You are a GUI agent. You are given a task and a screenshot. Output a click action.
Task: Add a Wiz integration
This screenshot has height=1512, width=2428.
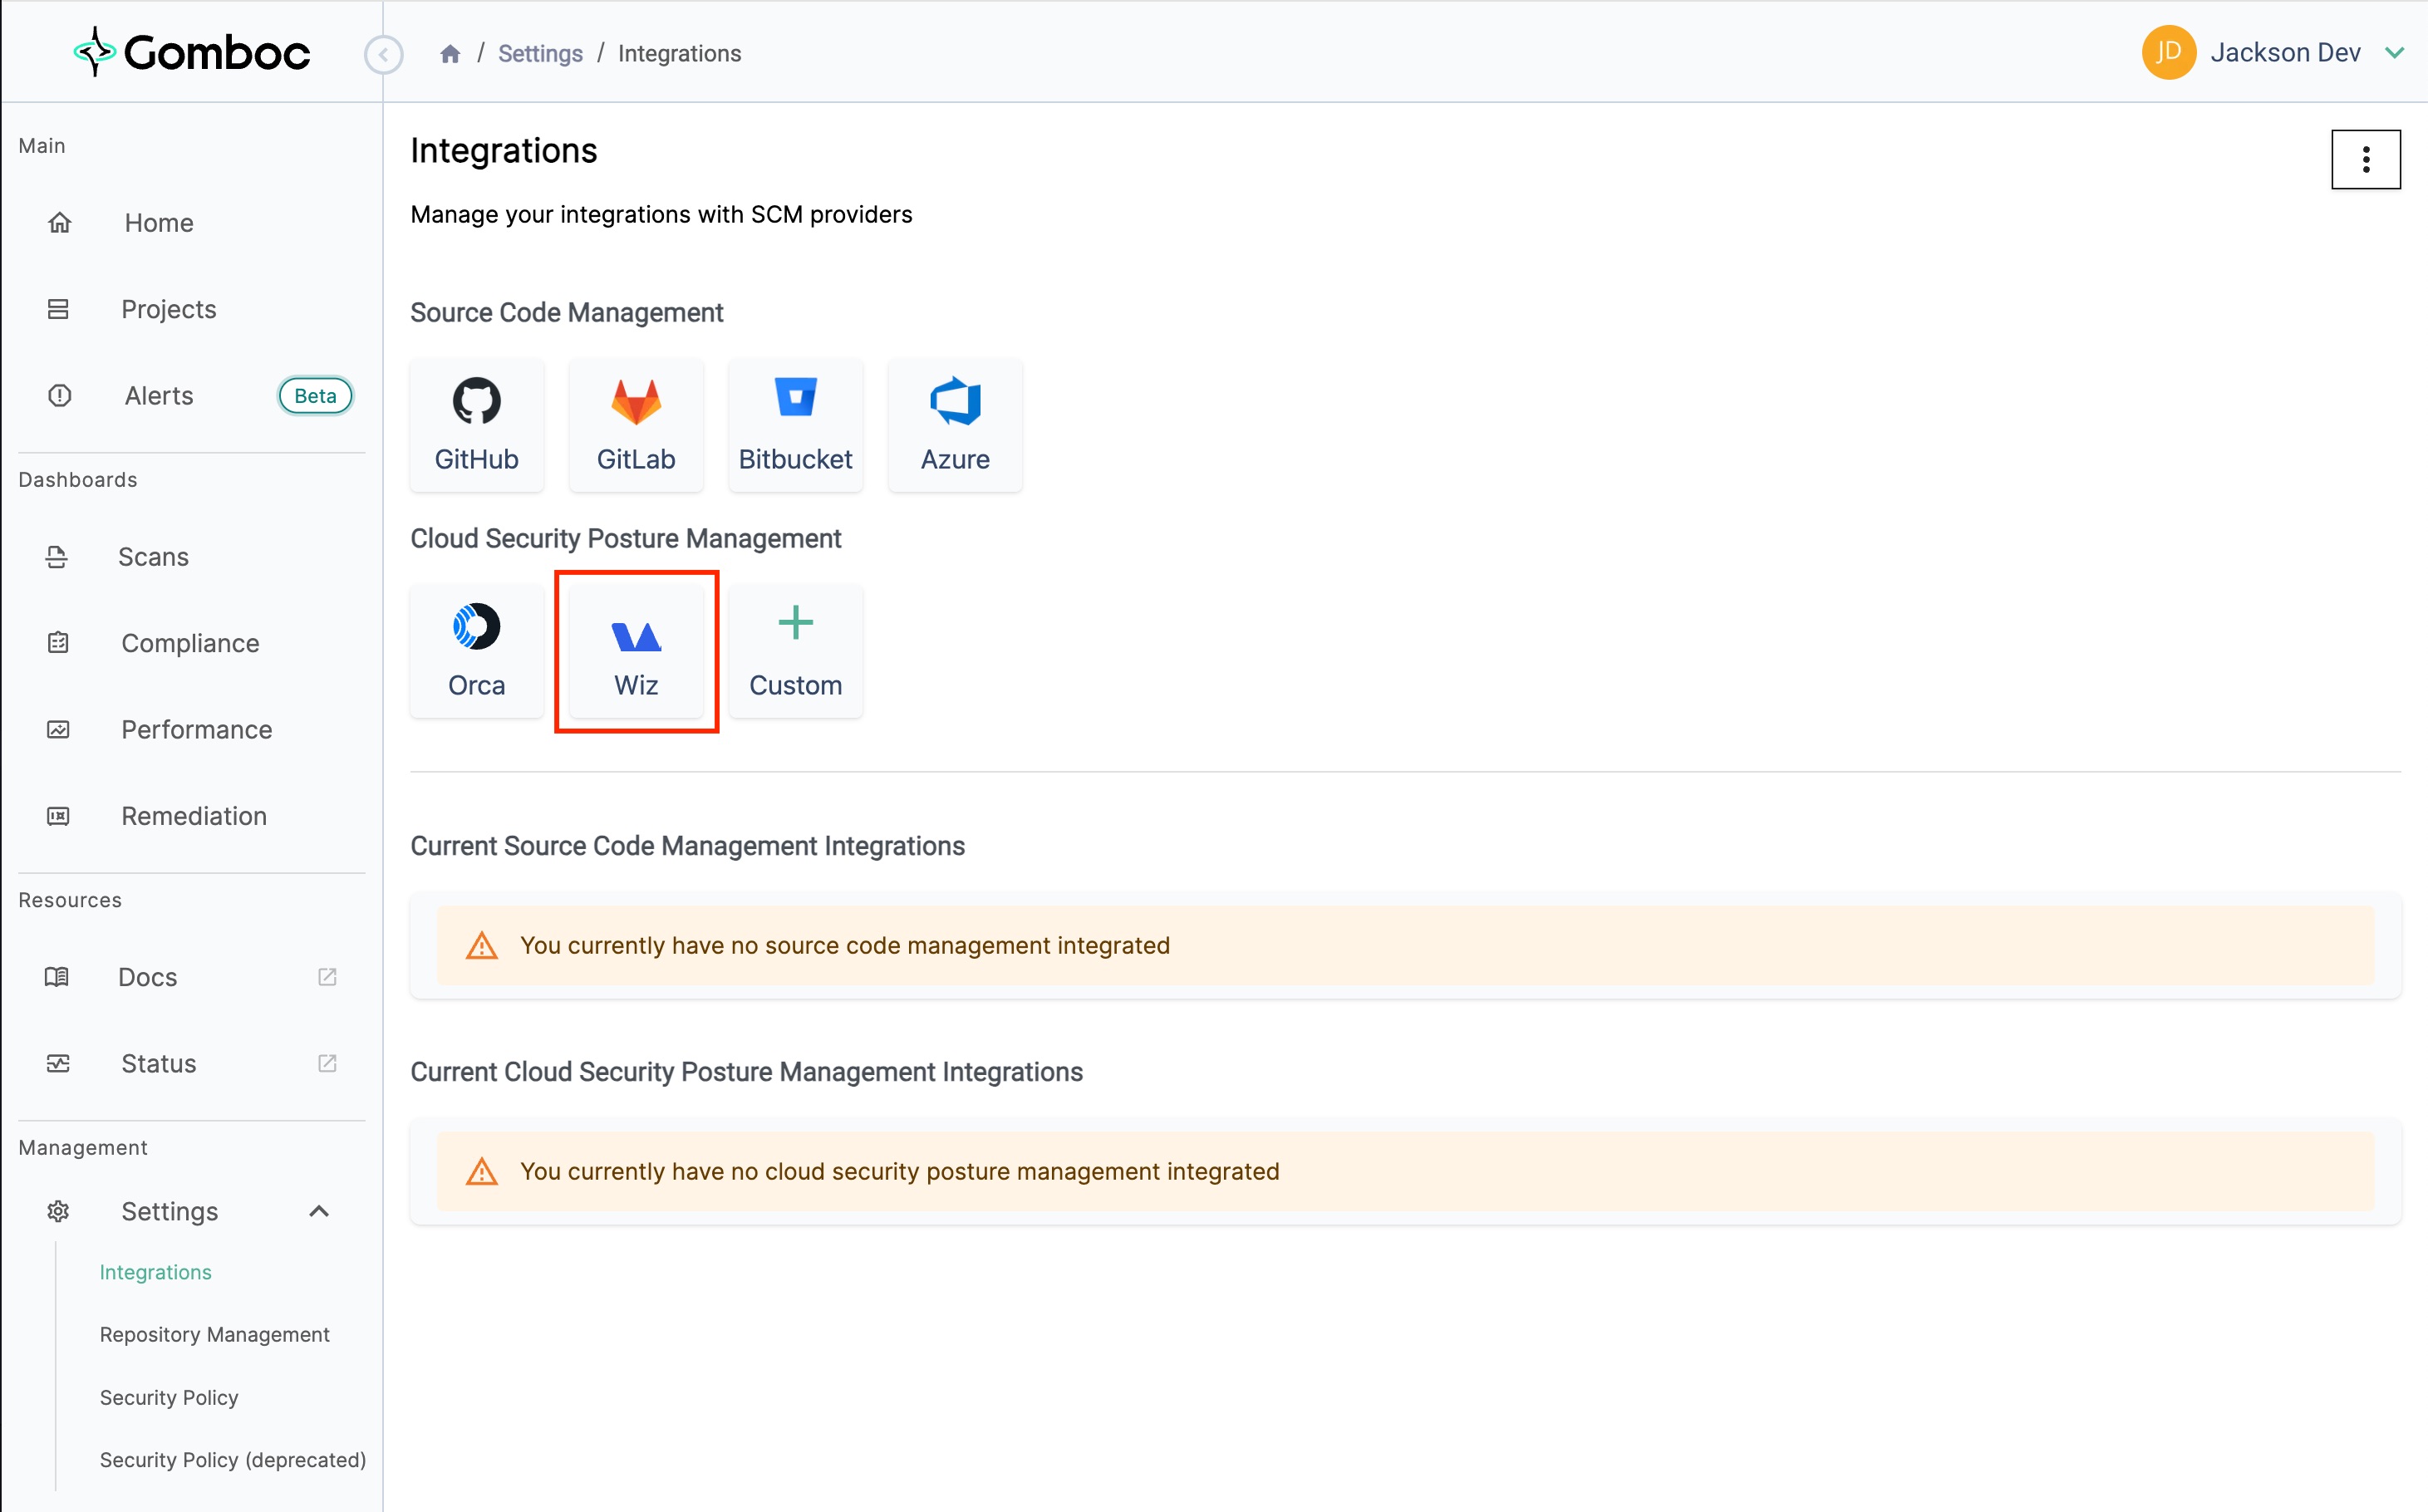click(636, 651)
